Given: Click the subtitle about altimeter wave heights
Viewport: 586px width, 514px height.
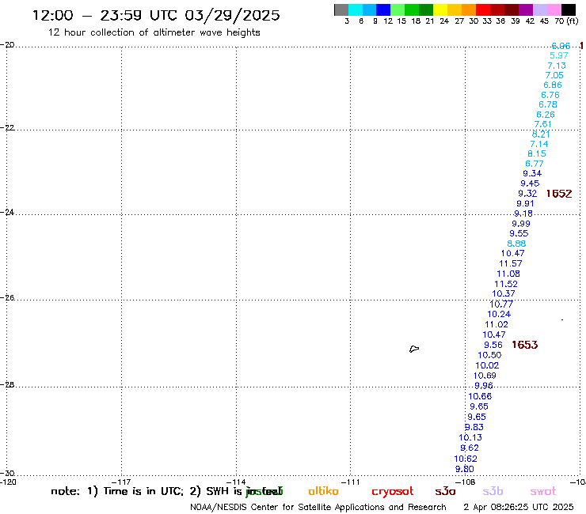Looking at the screenshot, I should point(154,32).
